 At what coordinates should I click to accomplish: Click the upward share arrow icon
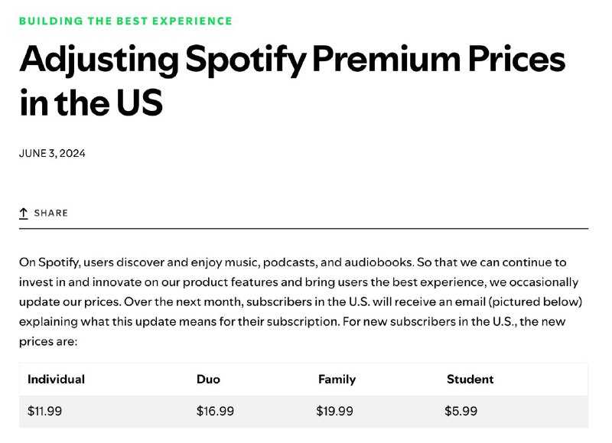pos(24,213)
